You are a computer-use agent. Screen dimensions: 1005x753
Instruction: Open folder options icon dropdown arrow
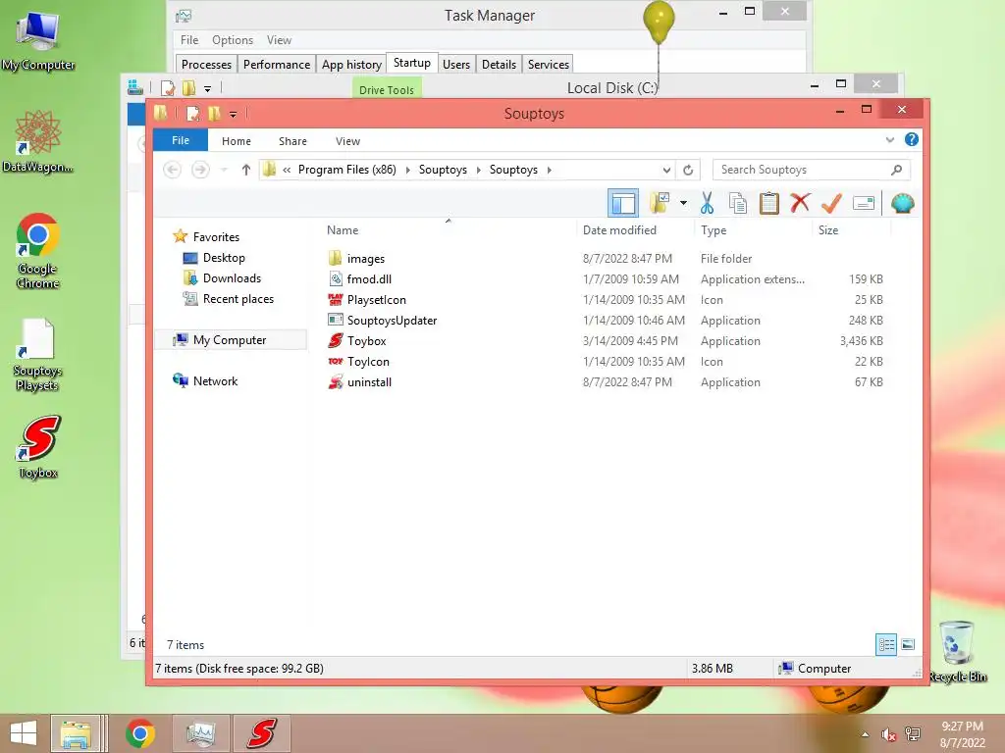[683, 204]
